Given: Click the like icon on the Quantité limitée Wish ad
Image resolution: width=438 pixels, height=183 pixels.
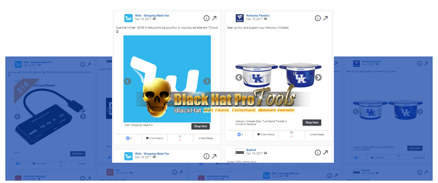Looking at the screenshot, I should point(127,138).
